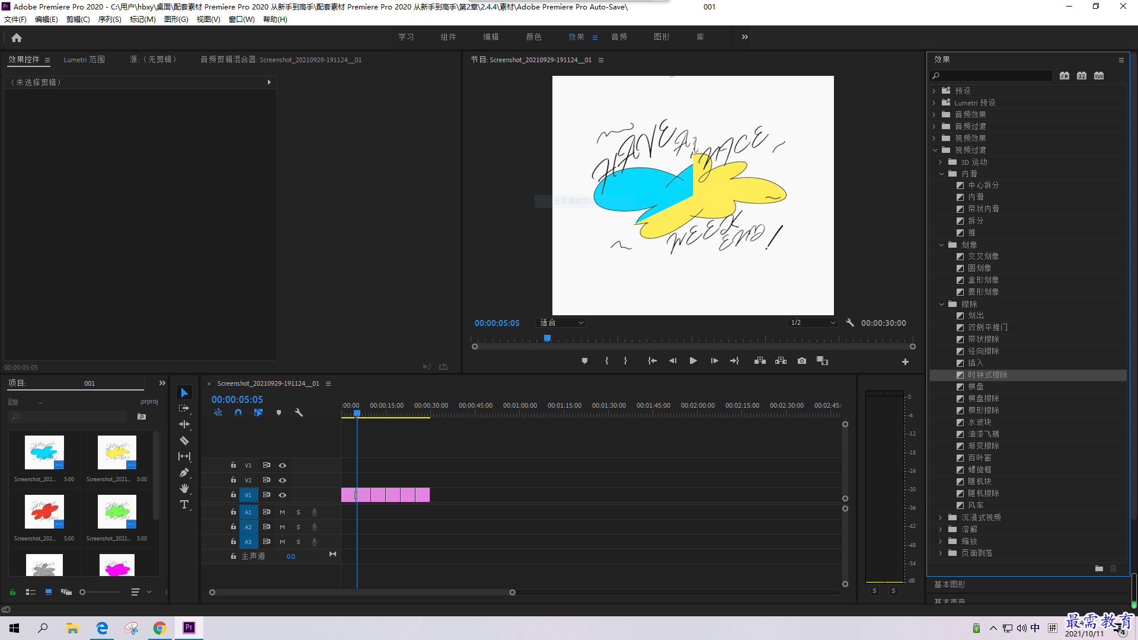This screenshot has height=640, width=1138.
Task: Select the 时钟式擦除 transition
Action: point(1028,375)
